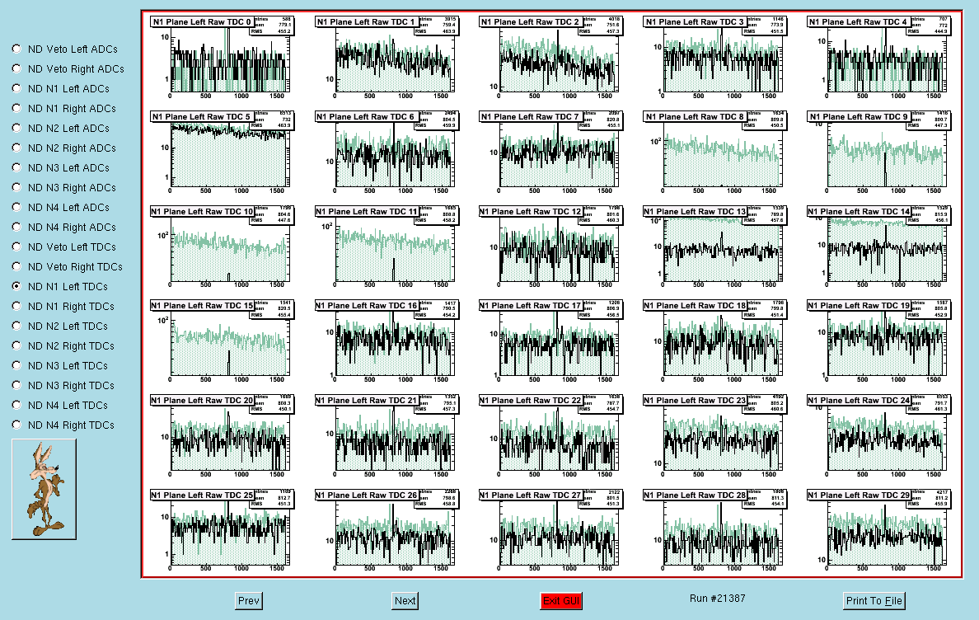Choose ND N3 Right TDCs
The image size is (979, 620).
(16, 385)
